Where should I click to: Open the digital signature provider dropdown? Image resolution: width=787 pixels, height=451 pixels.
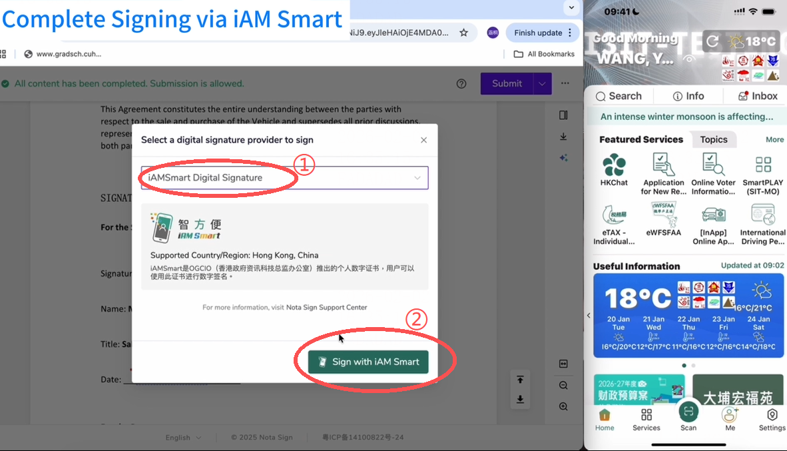pyautogui.click(x=284, y=178)
